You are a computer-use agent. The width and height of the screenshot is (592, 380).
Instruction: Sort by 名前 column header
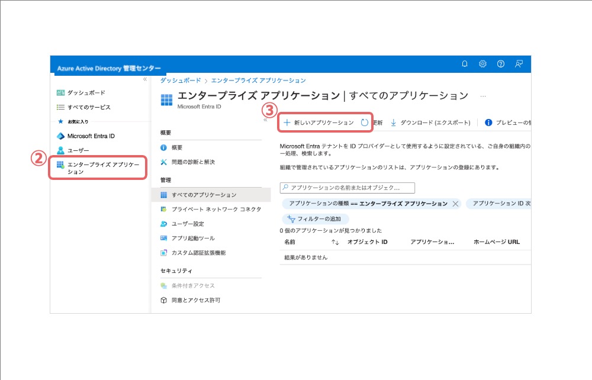289,242
